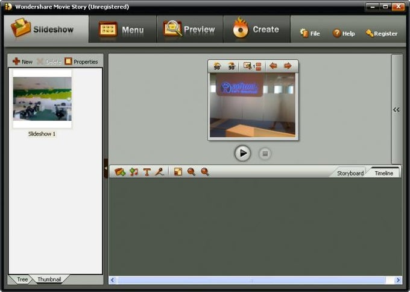410x292 pixels.
Task: Switch to Thumbnail view tab
Action: click(x=49, y=279)
